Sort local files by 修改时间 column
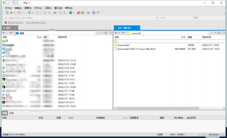 63,37
